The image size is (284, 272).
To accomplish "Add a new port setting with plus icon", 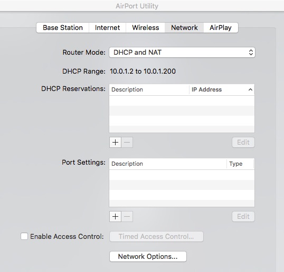I will [115, 216].
